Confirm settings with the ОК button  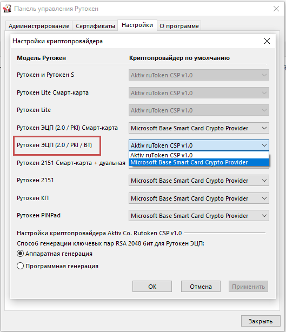pos(152,287)
